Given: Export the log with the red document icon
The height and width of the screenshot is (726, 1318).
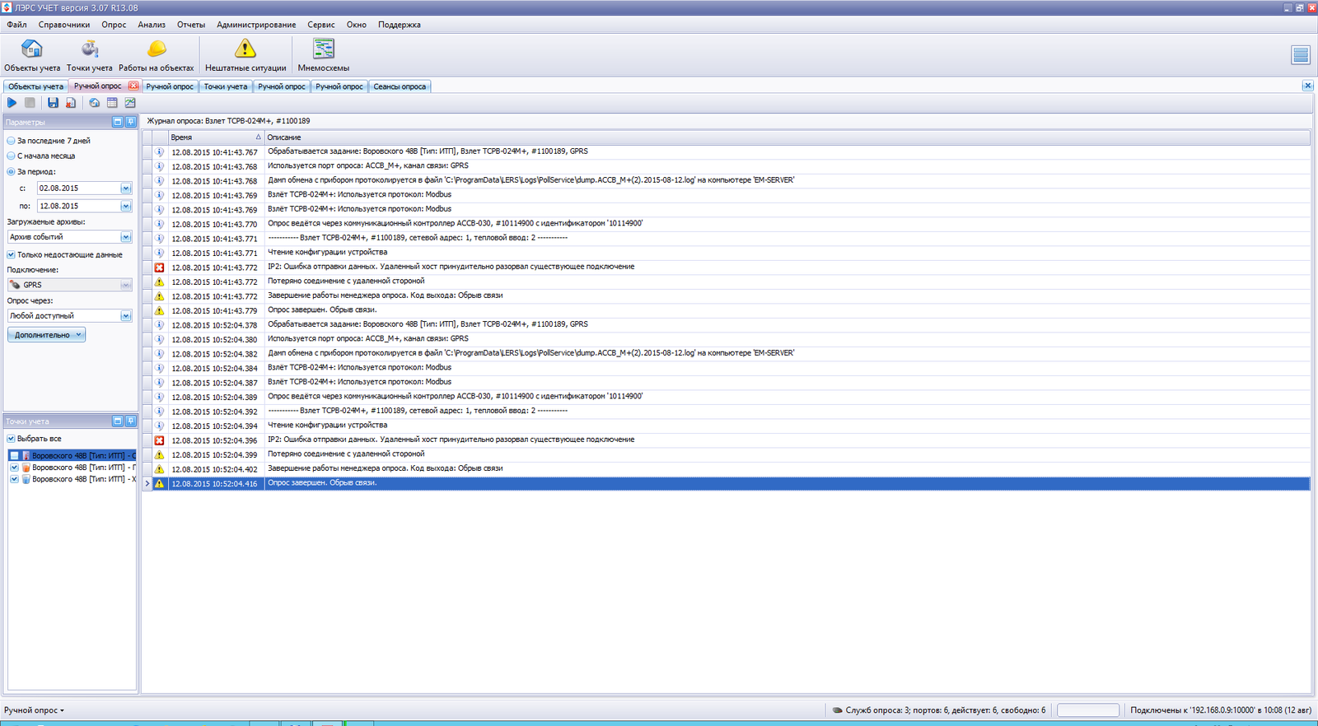Looking at the screenshot, I should point(71,103).
